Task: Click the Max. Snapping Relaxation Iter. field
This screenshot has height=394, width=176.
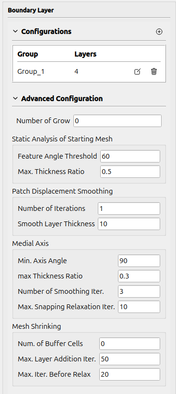Action: (139, 307)
